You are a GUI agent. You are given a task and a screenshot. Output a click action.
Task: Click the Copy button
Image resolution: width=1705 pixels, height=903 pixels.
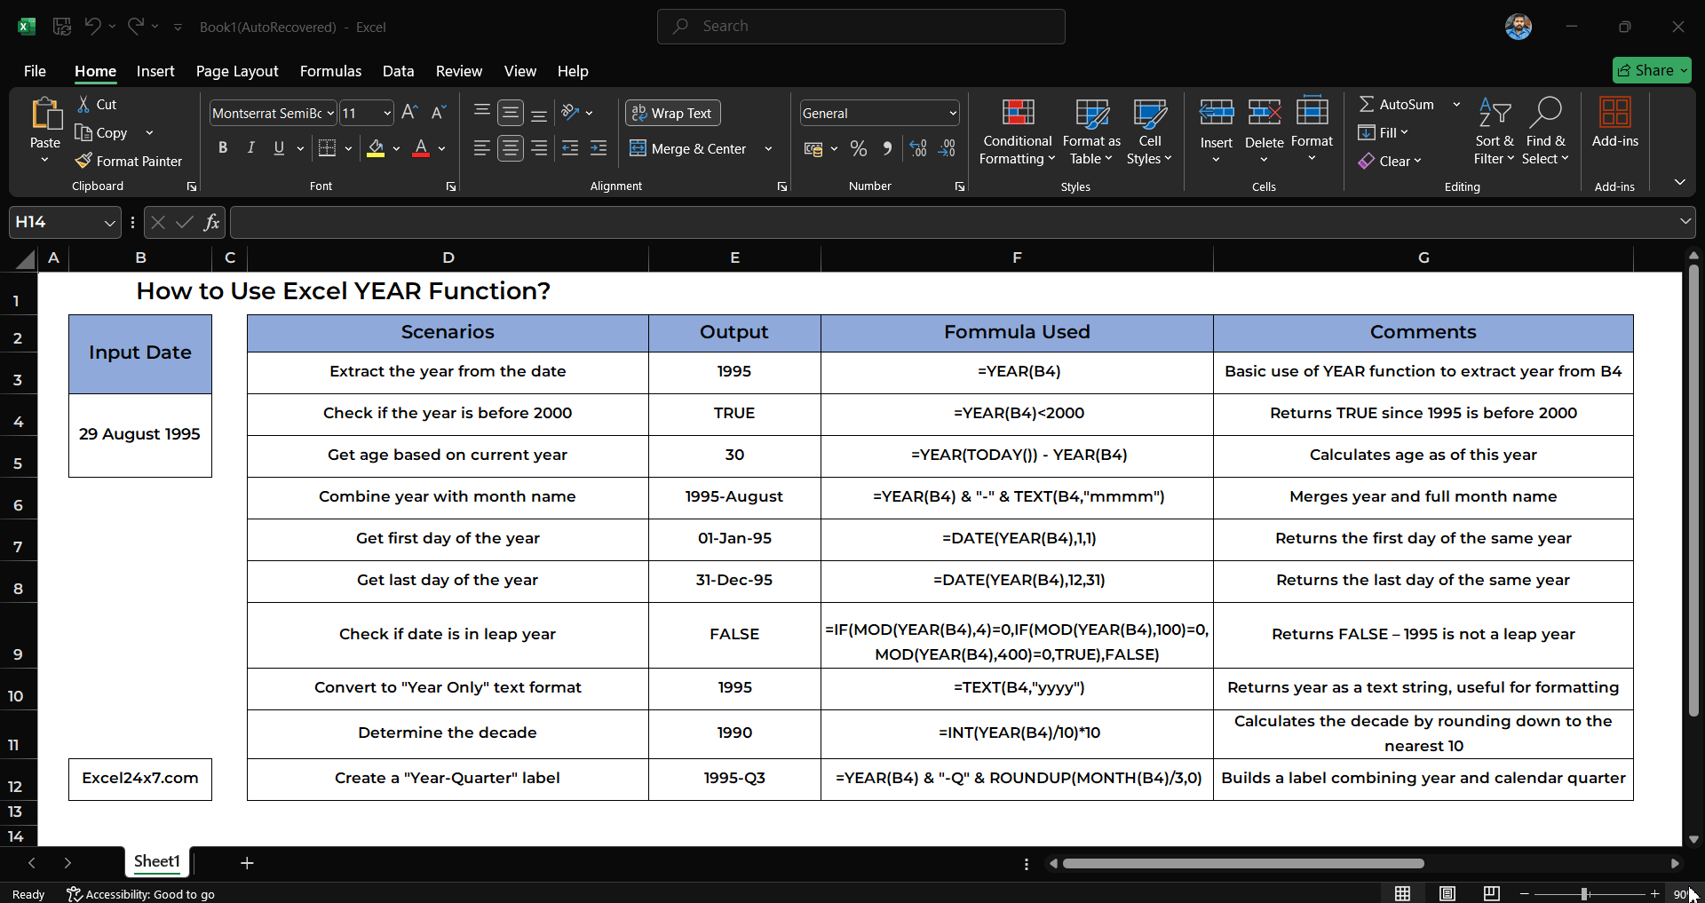point(102,132)
